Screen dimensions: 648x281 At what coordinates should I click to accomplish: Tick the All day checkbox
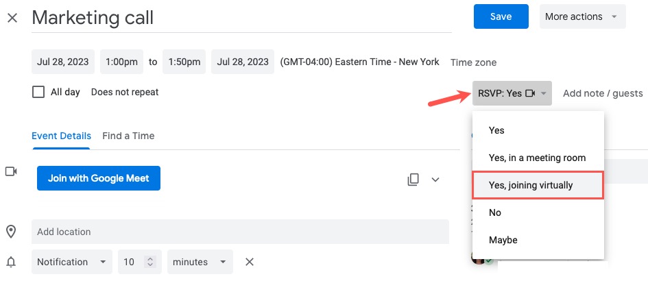[38, 92]
